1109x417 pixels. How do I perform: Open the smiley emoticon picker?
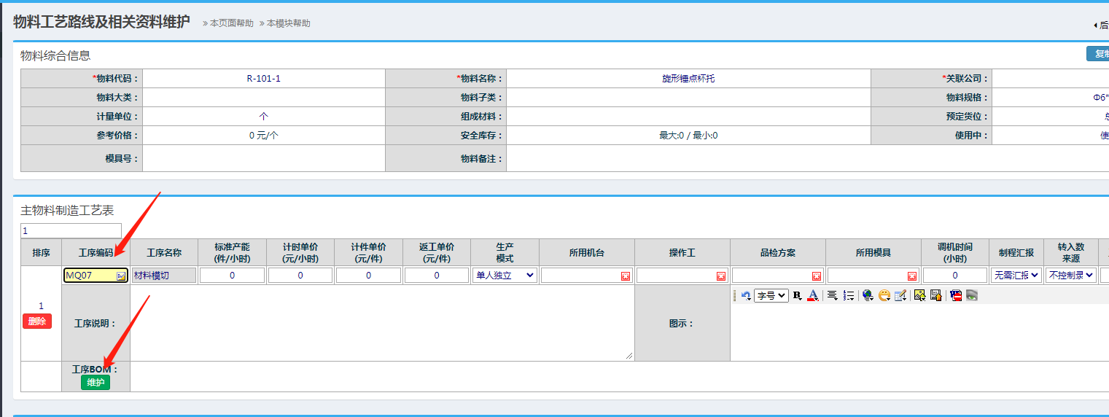[884, 295]
